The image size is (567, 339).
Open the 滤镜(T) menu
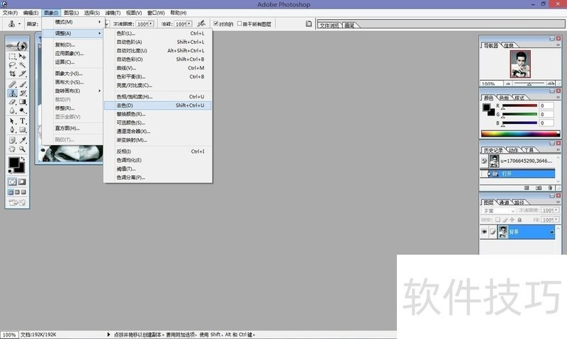(x=112, y=13)
